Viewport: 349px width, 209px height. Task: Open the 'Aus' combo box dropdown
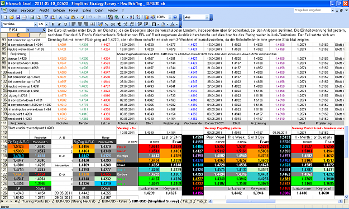[207, 17]
